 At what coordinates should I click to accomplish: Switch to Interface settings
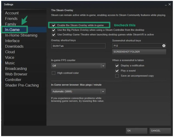coord(12,41)
